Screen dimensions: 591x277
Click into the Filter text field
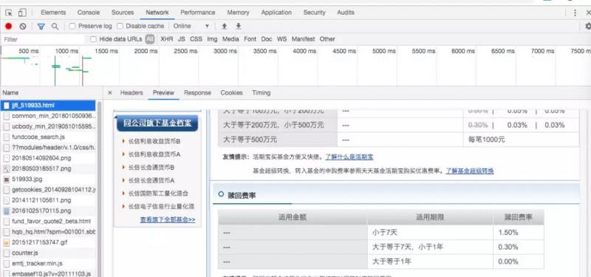(44, 39)
